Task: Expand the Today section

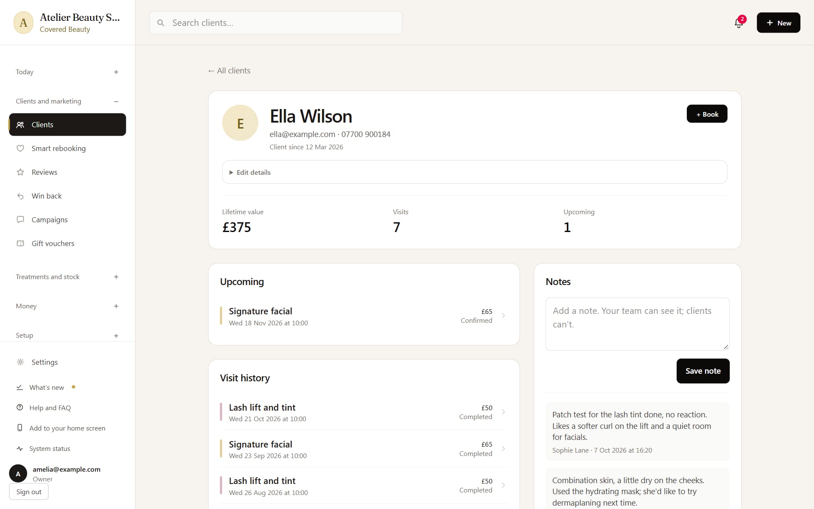Action: click(x=116, y=72)
